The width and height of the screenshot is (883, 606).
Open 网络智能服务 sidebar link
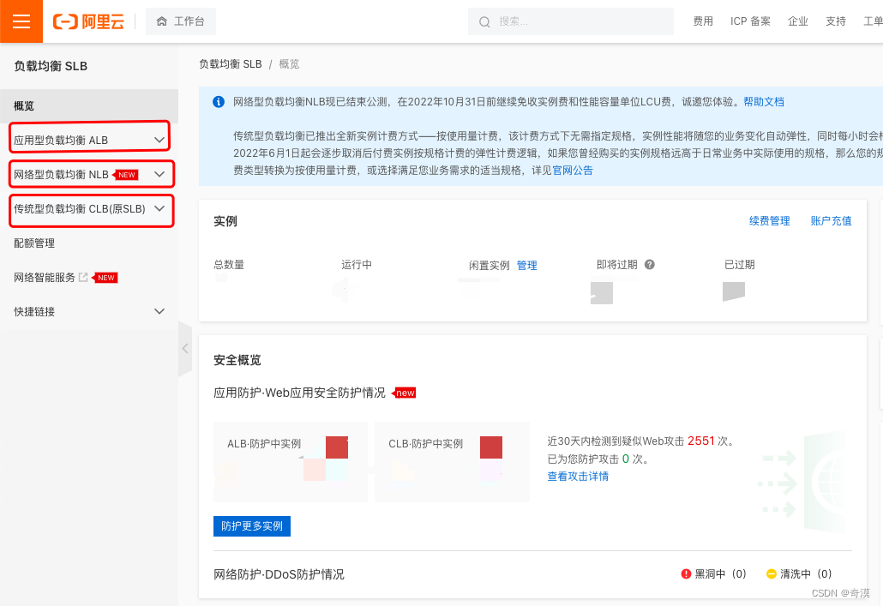(x=45, y=277)
